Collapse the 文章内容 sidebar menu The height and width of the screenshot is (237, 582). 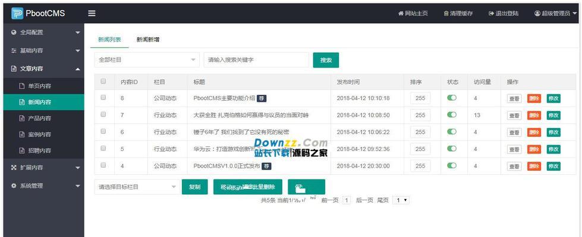tap(44, 69)
